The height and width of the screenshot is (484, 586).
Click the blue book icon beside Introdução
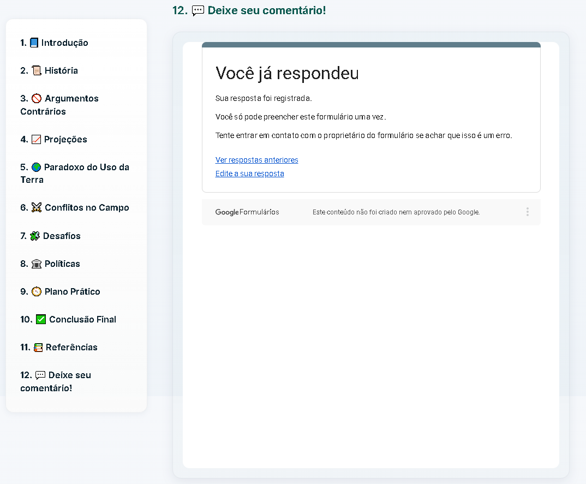click(x=34, y=43)
